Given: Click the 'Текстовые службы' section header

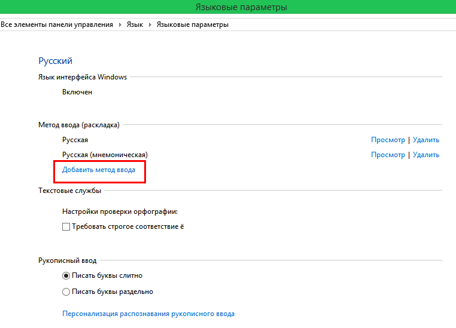Looking at the screenshot, I should pos(70,191).
